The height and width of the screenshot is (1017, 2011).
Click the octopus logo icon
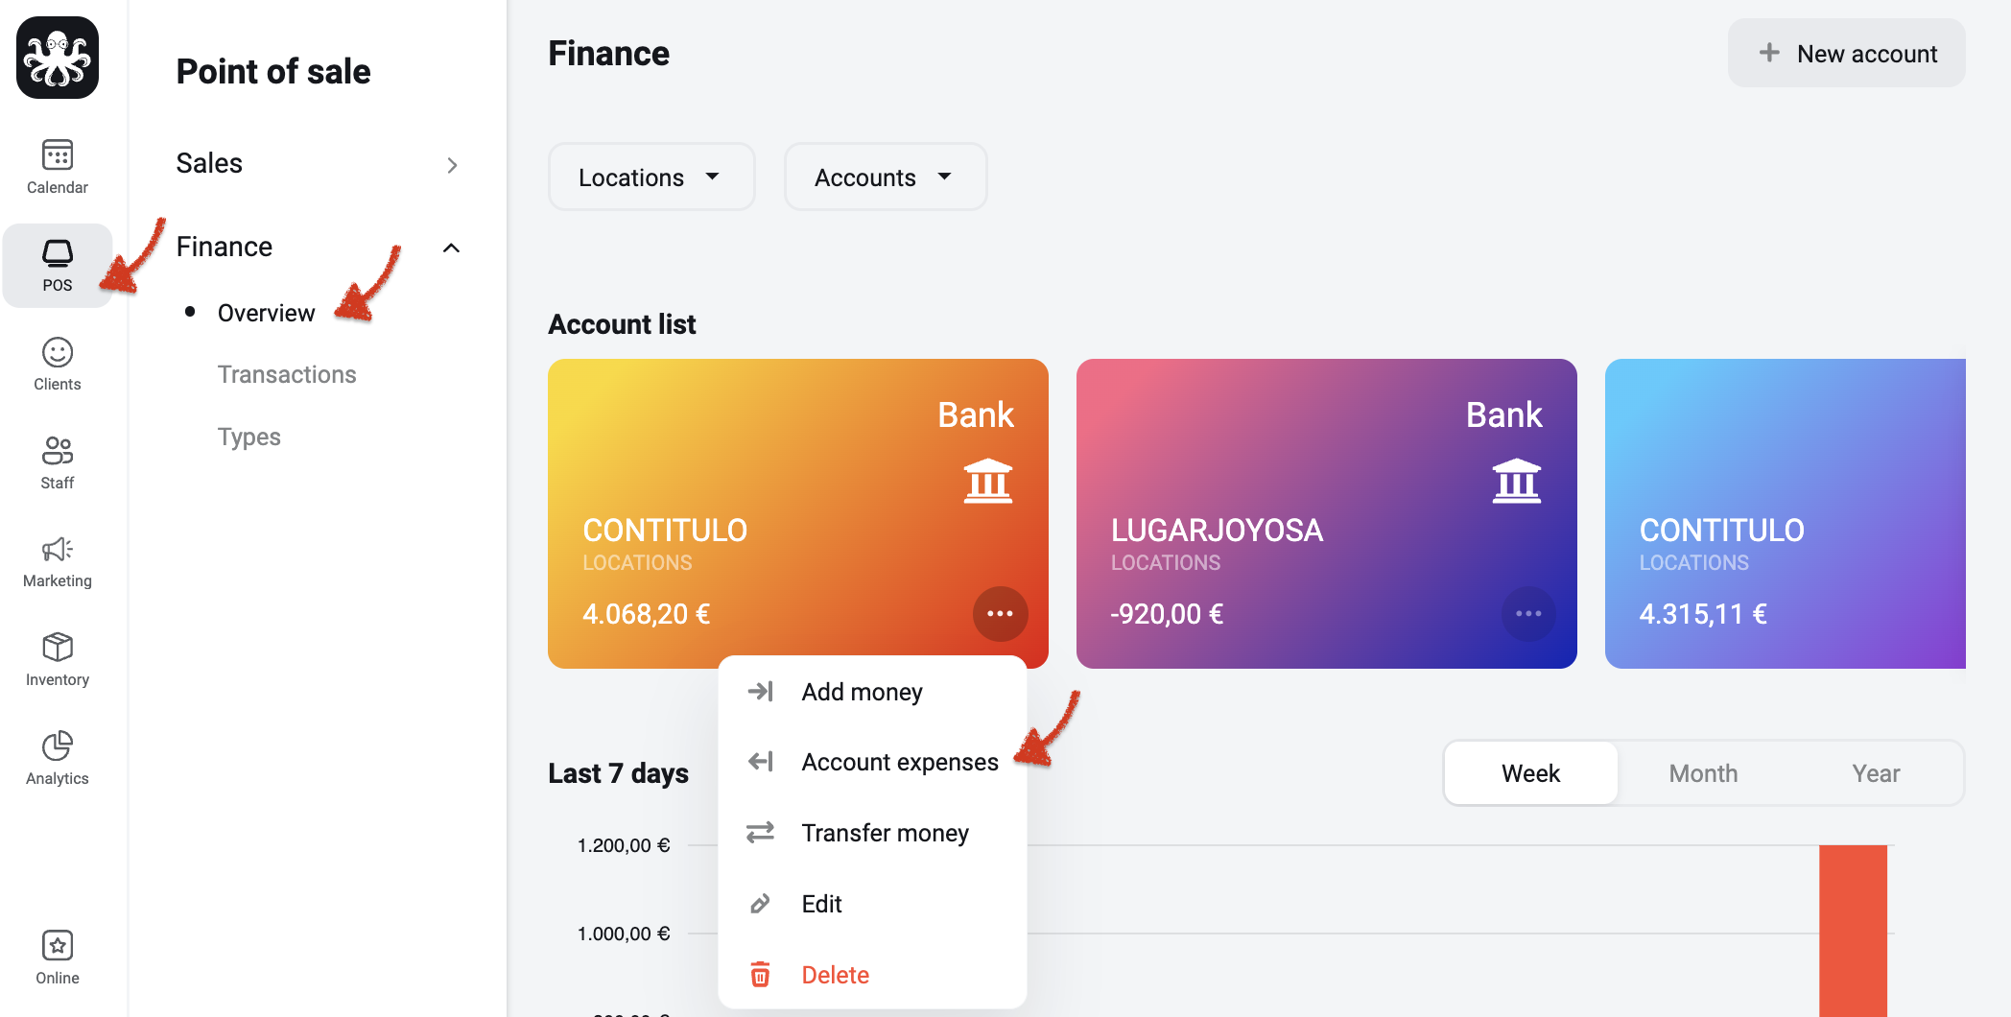[58, 58]
